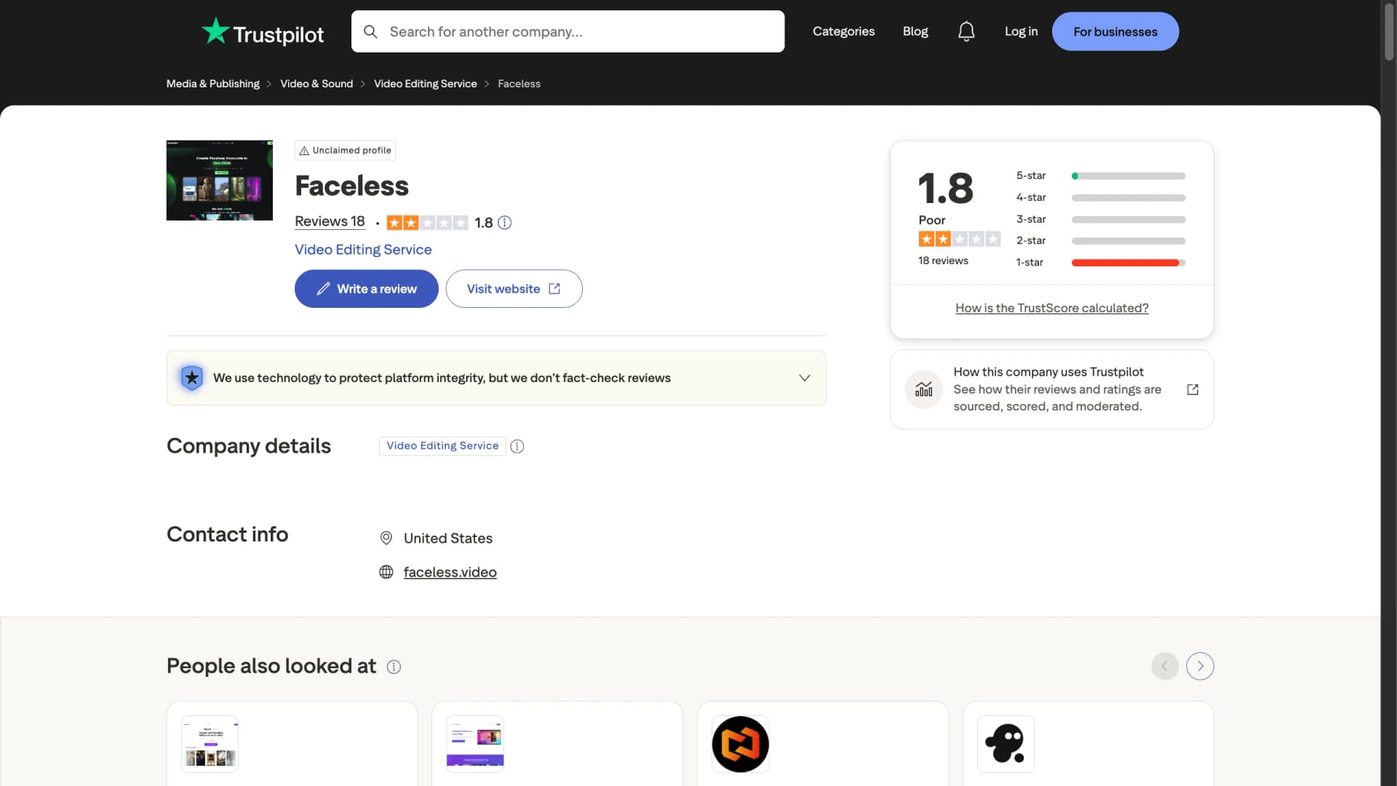Click the Trustpilot logo

pyautogui.click(x=261, y=31)
